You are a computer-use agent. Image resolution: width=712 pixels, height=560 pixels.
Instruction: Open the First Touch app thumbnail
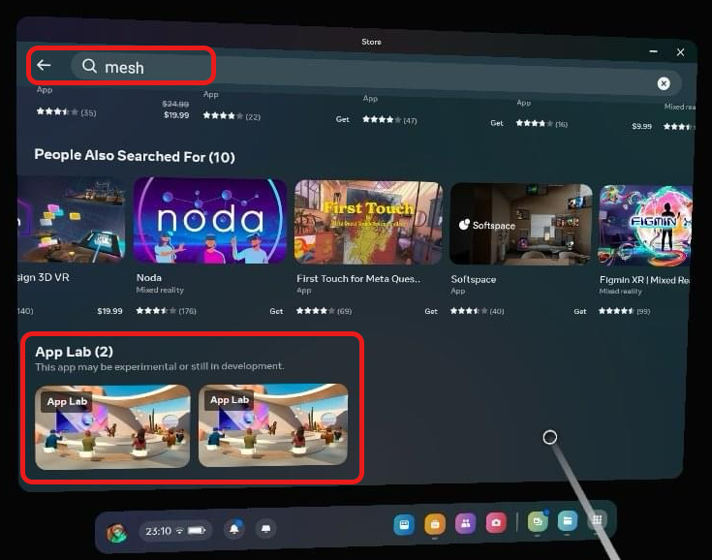tap(368, 223)
